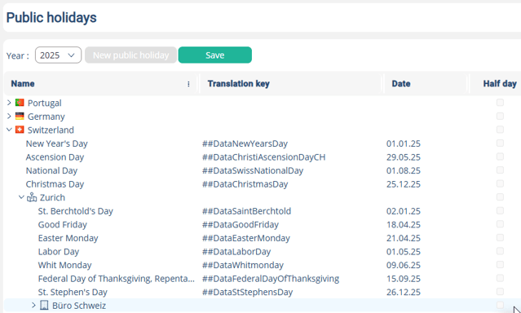The width and height of the screenshot is (521, 313).
Task: Toggle half day for Christmas Day
Action: tap(500, 183)
